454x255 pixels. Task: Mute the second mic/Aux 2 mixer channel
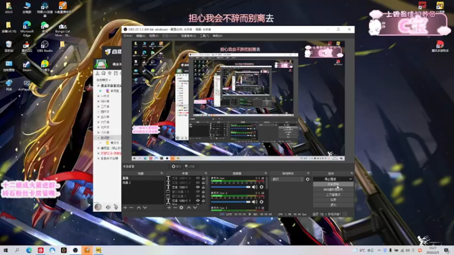point(254,202)
